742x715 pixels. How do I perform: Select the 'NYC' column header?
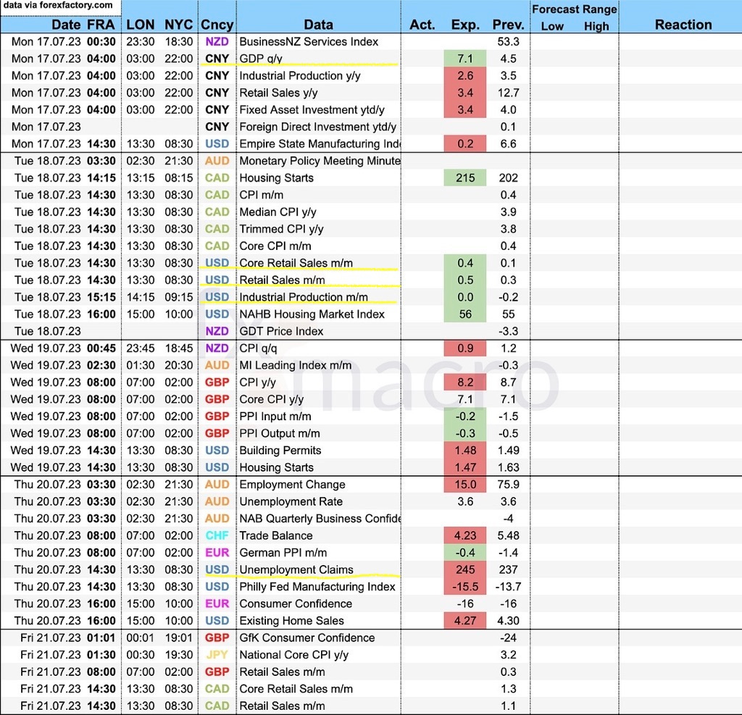pyautogui.click(x=178, y=25)
